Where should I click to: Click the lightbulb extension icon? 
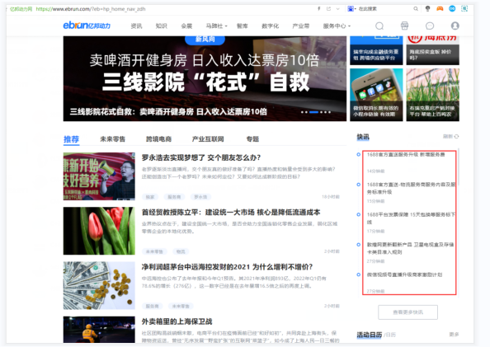428,9
